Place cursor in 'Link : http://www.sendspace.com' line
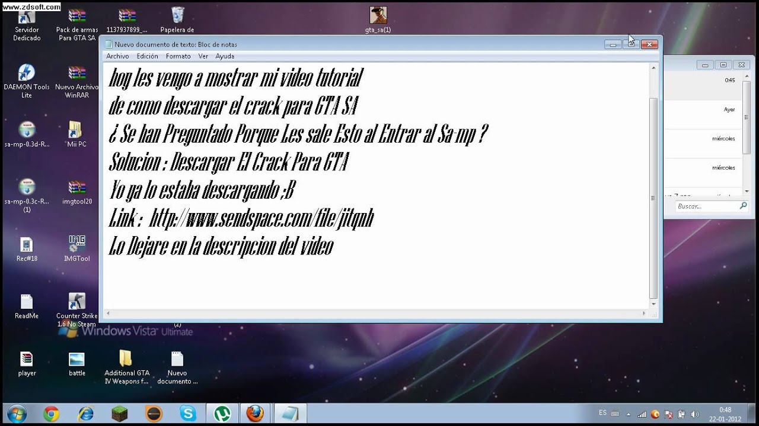This screenshot has height=426, width=759. click(241, 219)
